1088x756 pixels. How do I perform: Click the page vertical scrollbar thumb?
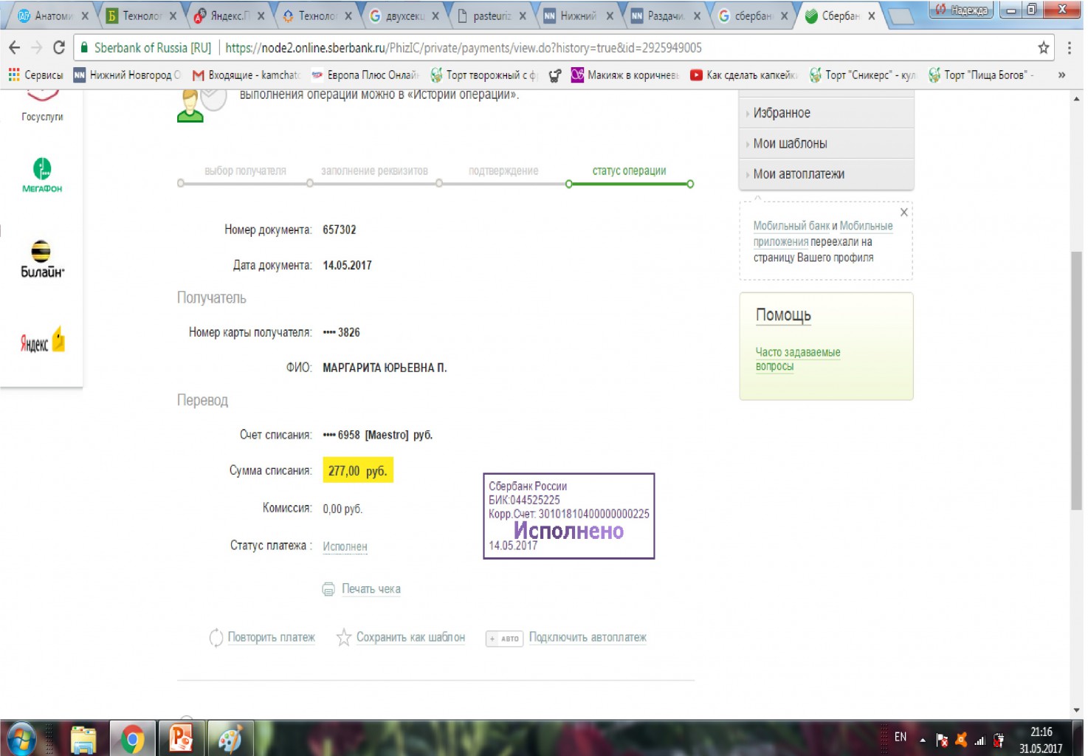(1077, 380)
